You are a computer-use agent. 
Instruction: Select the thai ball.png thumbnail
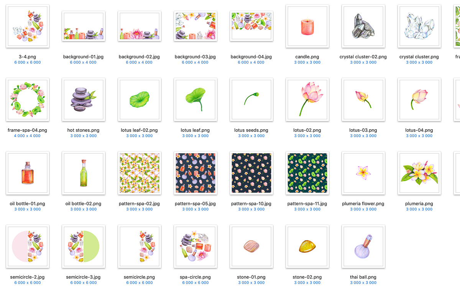[363, 246]
